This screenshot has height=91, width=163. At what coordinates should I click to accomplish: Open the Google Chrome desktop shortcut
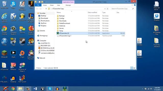point(4,30)
